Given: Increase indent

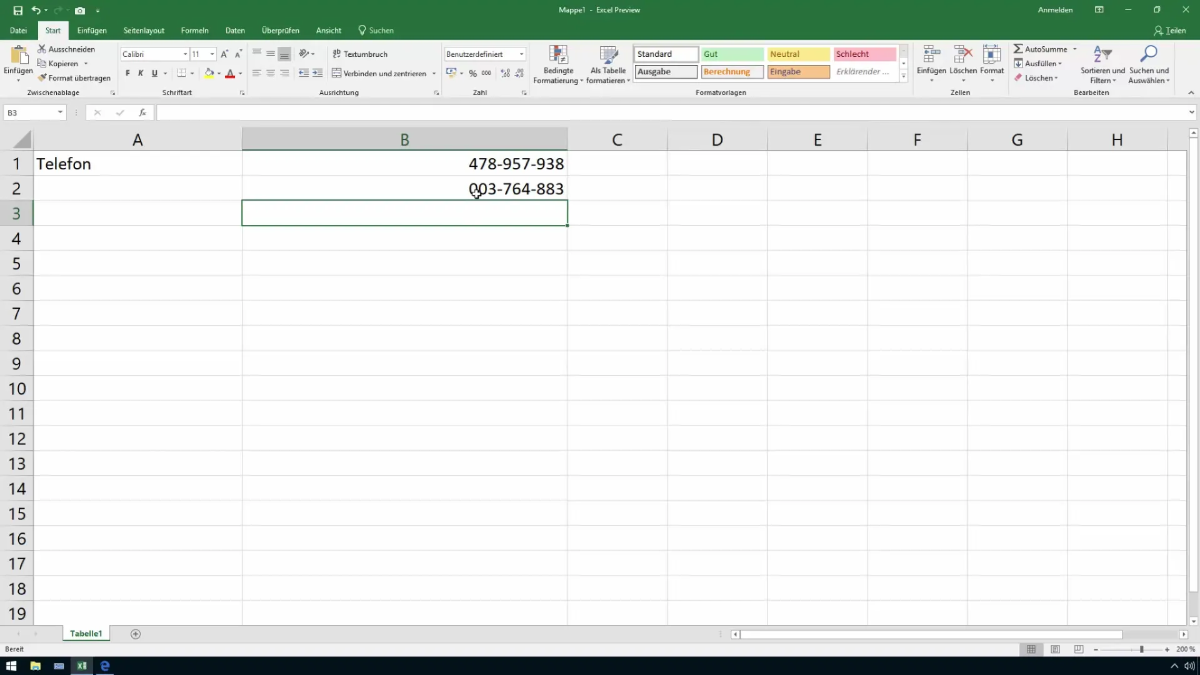Looking at the screenshot, I should [317, 73].
